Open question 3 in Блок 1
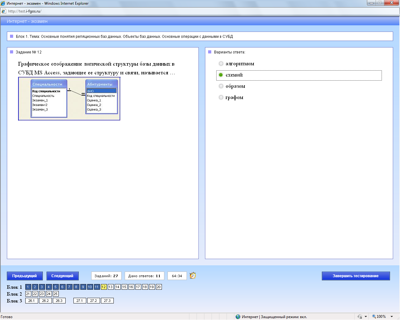Screen dimensions: 400x320 (42, 287)
